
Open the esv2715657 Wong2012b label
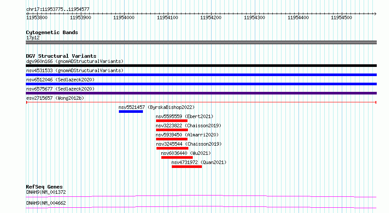55,98
